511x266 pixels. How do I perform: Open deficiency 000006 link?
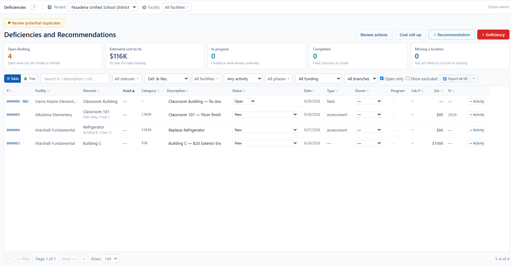(13, 101)
